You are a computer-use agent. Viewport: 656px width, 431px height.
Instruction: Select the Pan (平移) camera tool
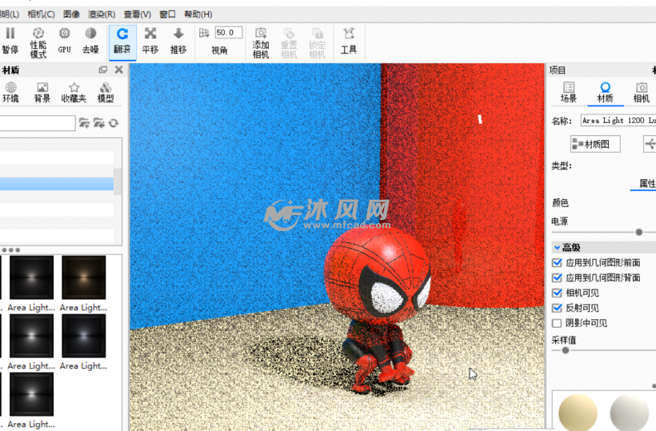150,41
